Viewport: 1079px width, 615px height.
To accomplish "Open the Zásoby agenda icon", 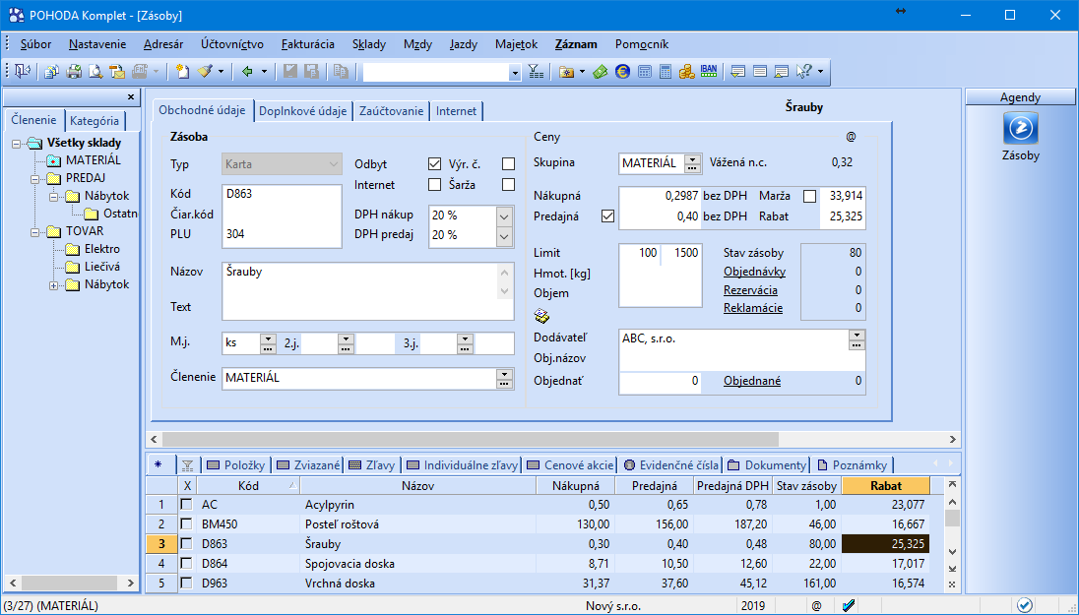I will tap(1020, 130).
